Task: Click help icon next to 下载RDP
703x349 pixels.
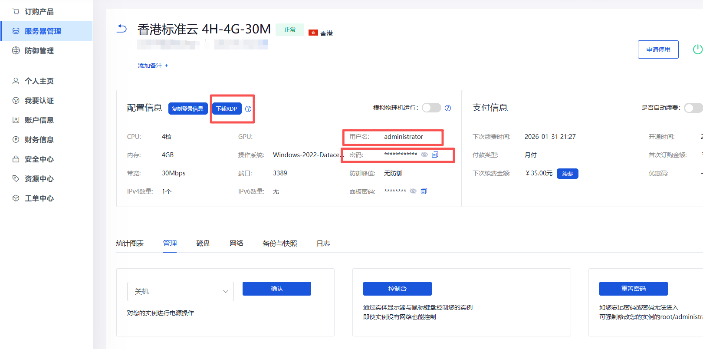Action: coord(248,109)
